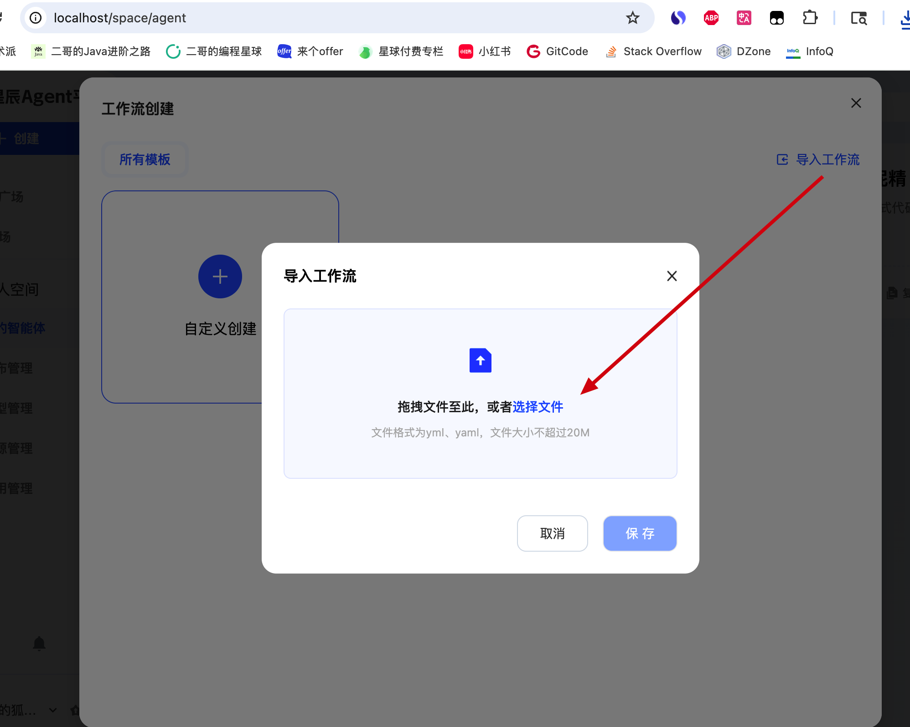
Task: Click the 选择文件 link
Action: 538,407
